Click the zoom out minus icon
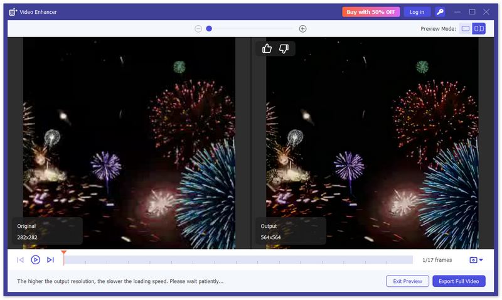The height and width of the screenshot is (300, 502). point(198,29)
